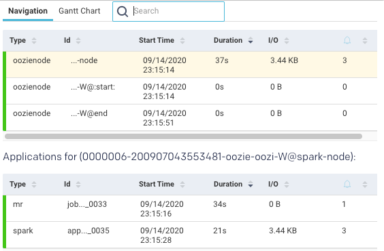Click the Search input field
Viewport: 384px width, 251px height.
coord(168,12)
